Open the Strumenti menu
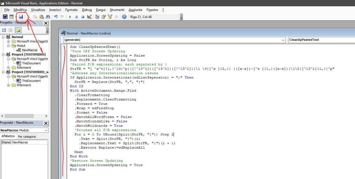Viewport: 355px width, 179px height. (117, 9)
